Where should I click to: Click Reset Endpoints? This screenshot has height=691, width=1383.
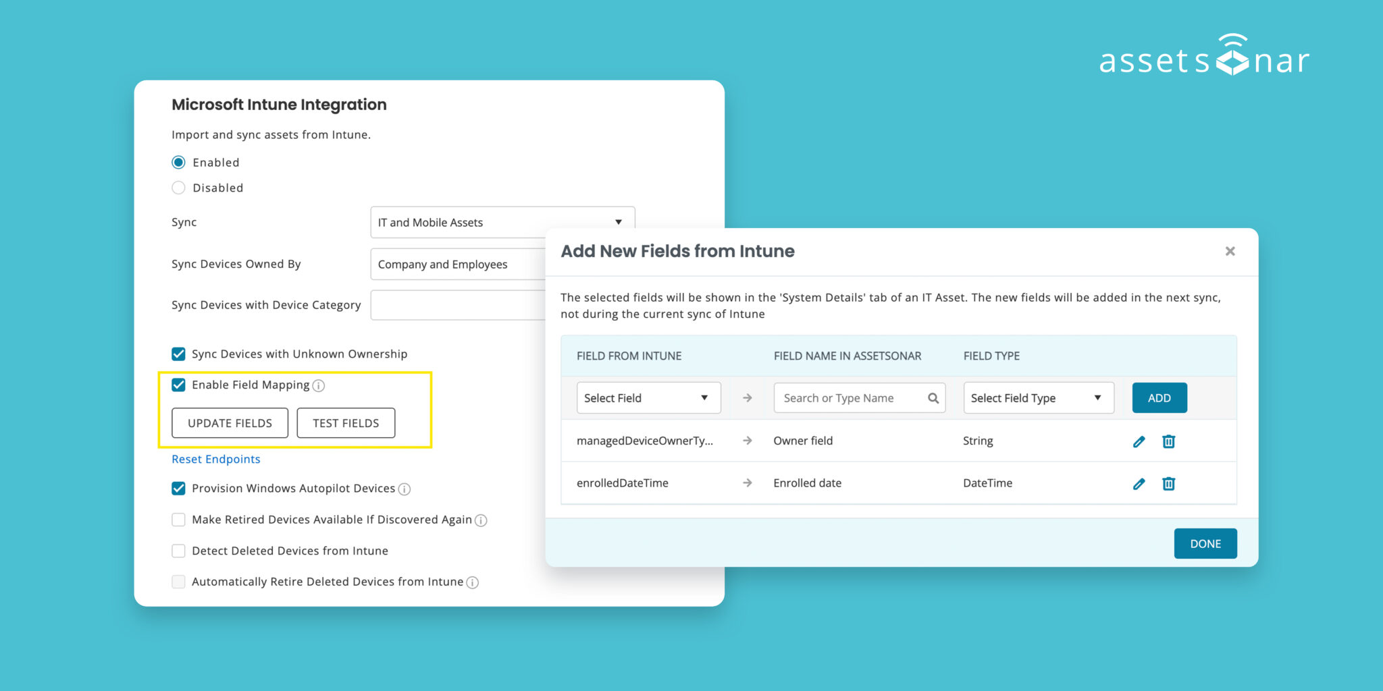click(215, 459)
